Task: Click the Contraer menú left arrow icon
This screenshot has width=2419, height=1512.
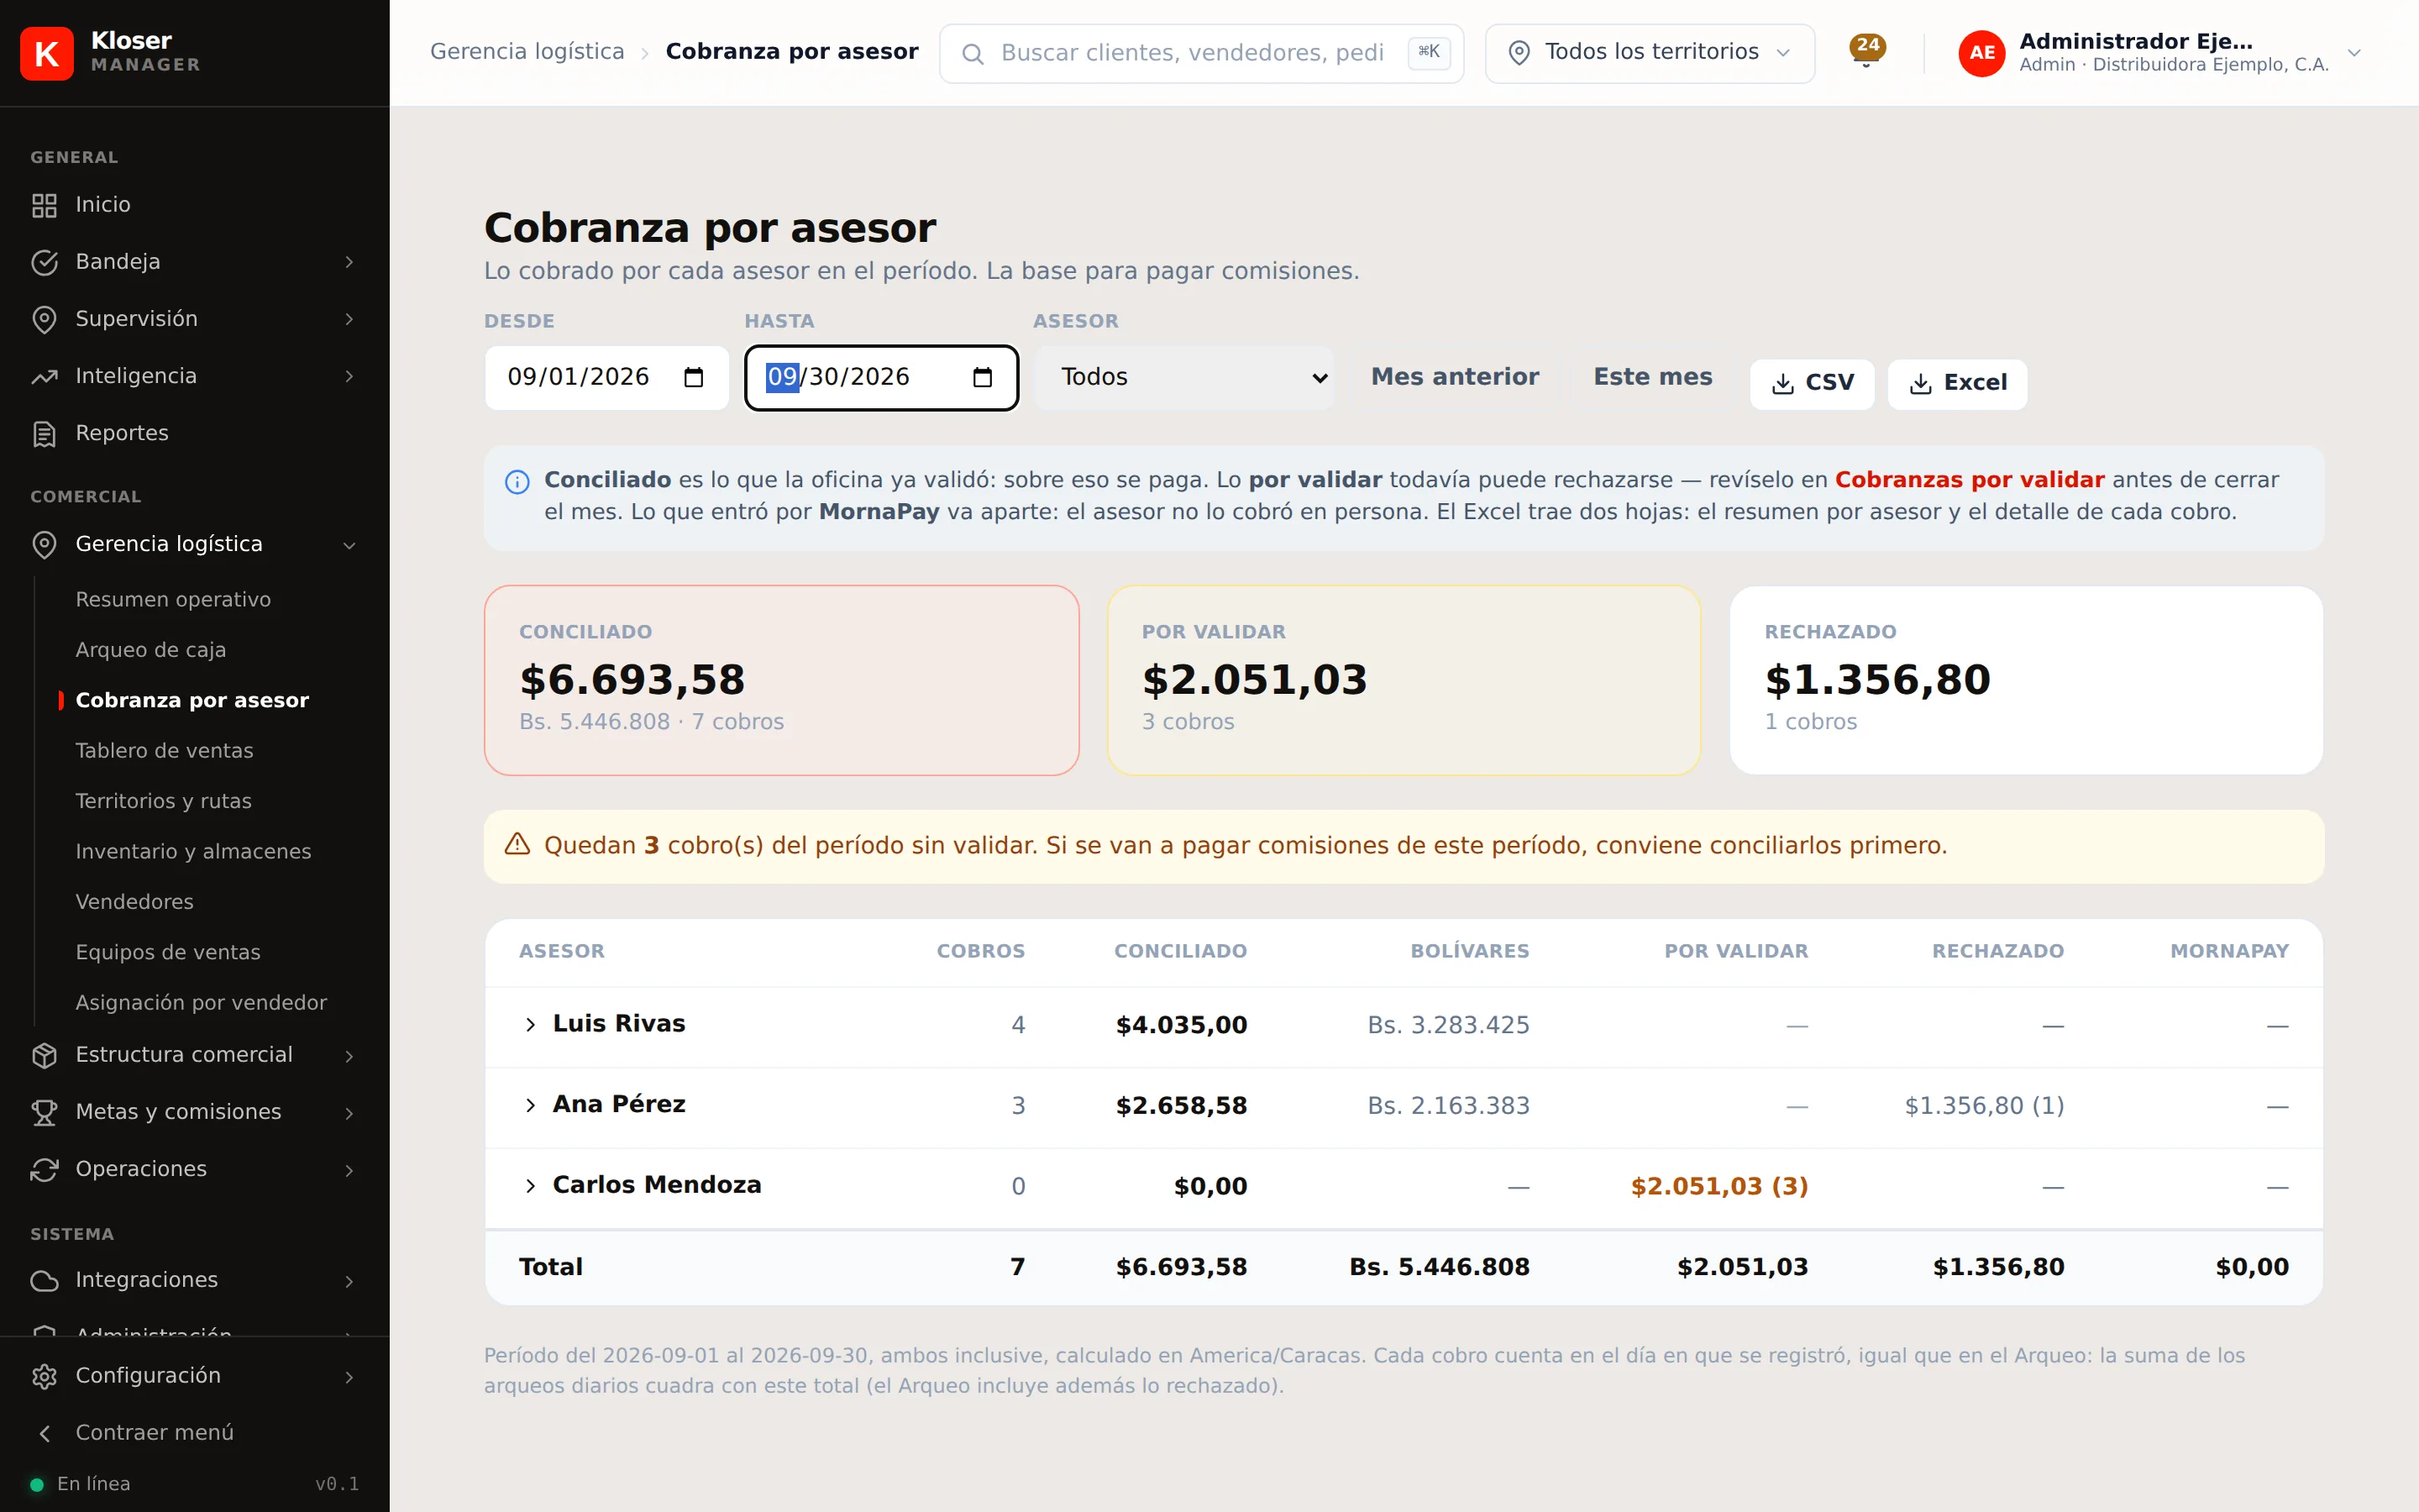Action: click(44, 1433)
